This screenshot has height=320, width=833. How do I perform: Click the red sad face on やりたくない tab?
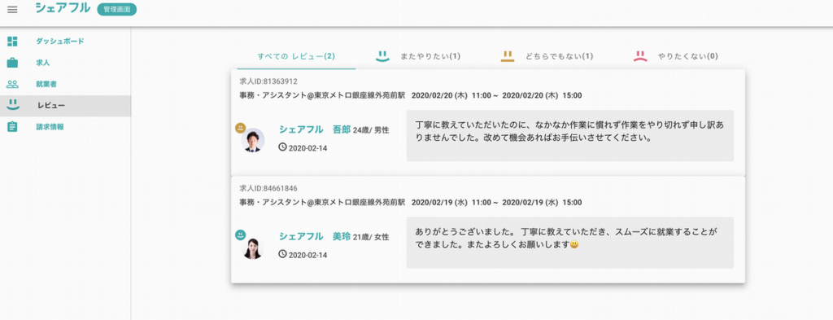(640, 56)
